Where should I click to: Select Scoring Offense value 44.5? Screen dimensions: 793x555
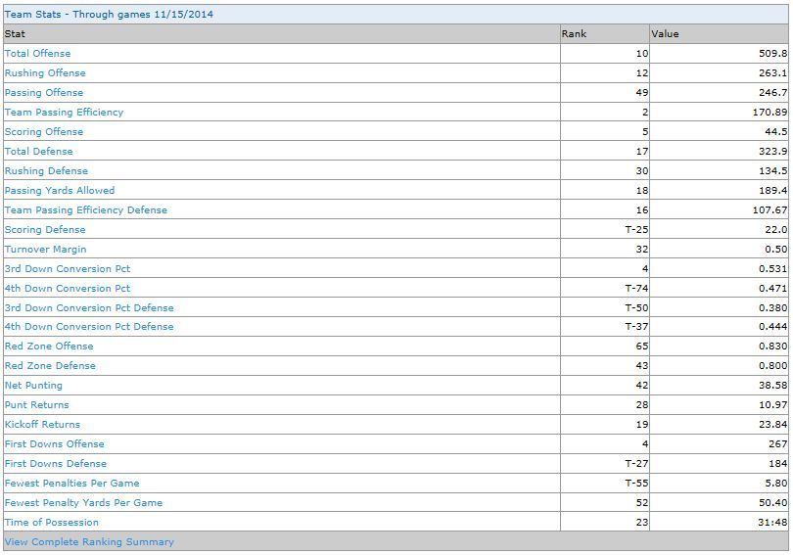[x=775, y=132]
